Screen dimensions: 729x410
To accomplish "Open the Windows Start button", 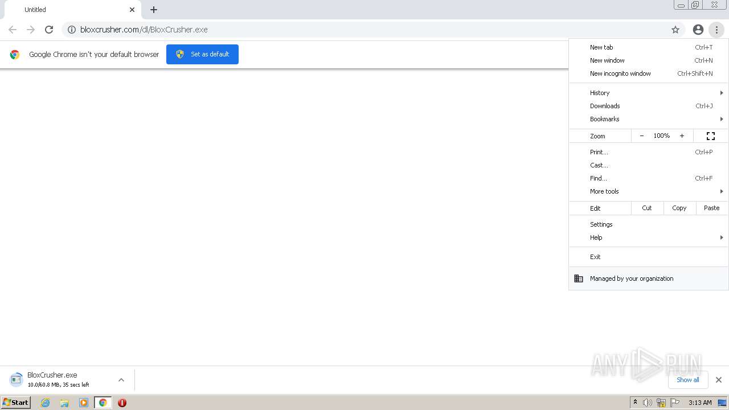I will pos(16,402).
